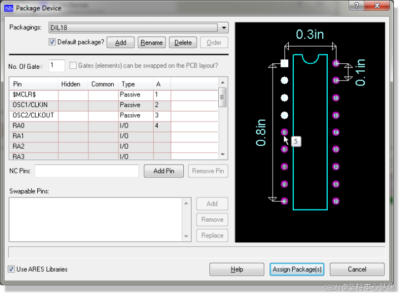Click the A column cell for RA1
This screenshot has width=401, height=295.
point(162,136)
